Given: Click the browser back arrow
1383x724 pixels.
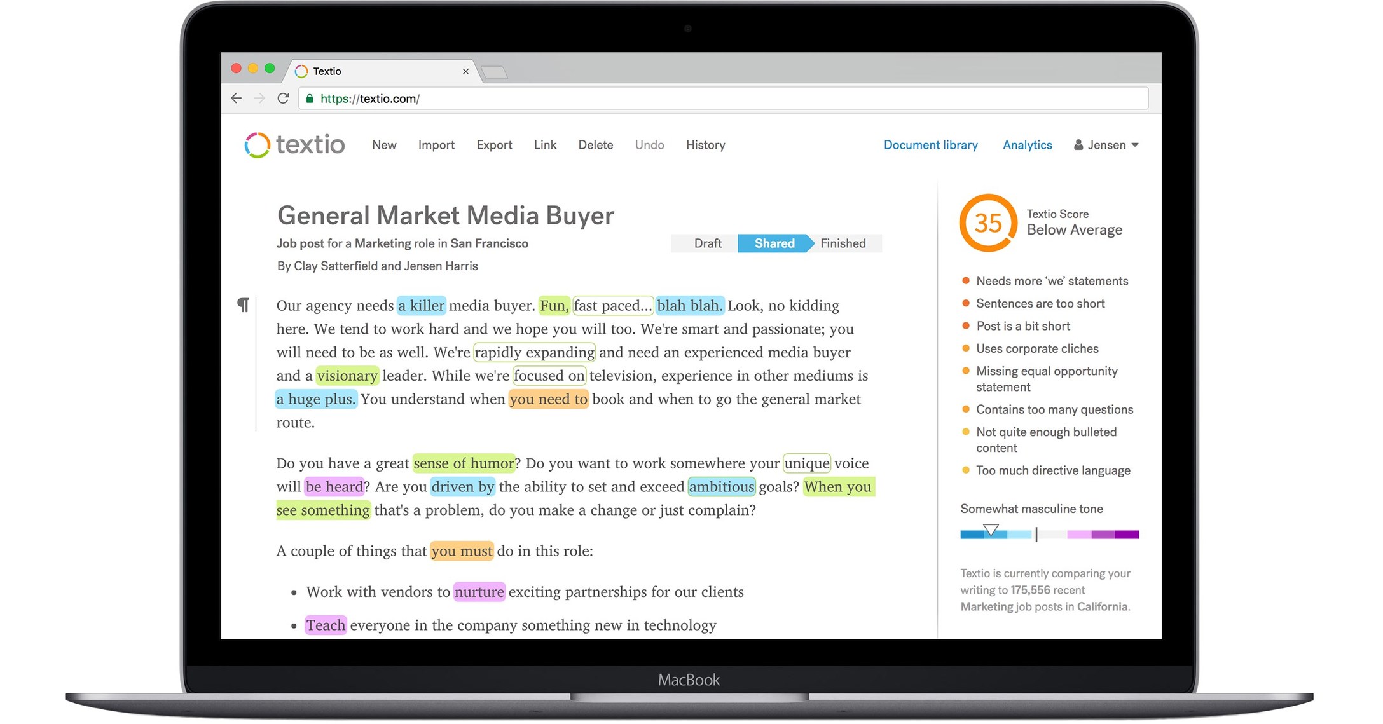Looking at the screenshot, I should [x=237, y=99].
